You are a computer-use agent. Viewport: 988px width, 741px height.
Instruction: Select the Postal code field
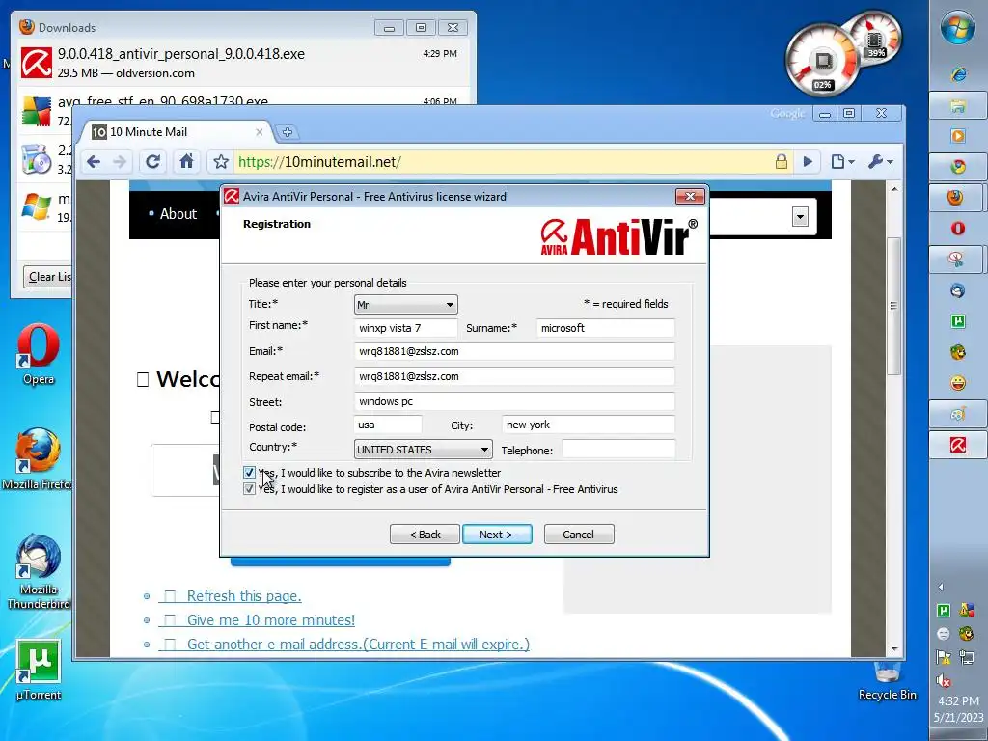click(x=388, y=425)
